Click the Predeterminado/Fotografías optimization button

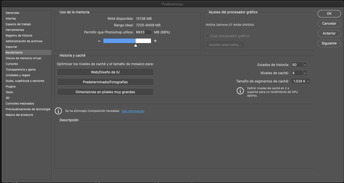pyautogui.click(x=105, y=82)
